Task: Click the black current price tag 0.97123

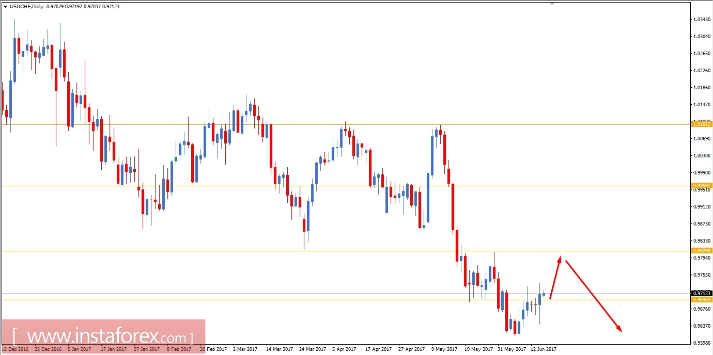Action: point(702,293)
